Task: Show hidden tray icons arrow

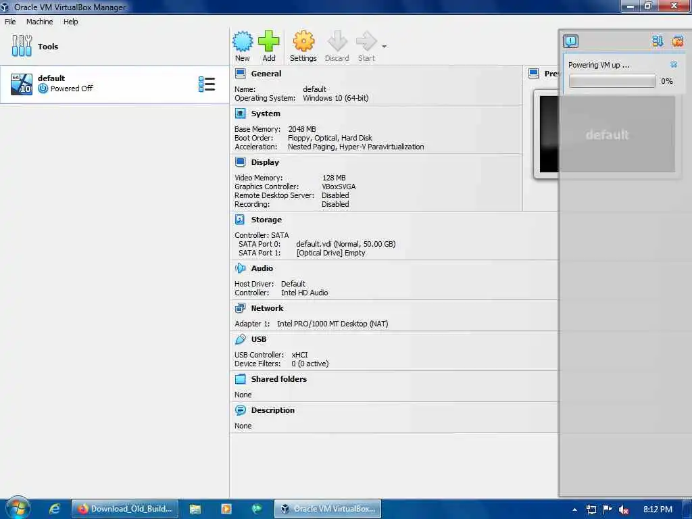Action: [x=574, y=510]
